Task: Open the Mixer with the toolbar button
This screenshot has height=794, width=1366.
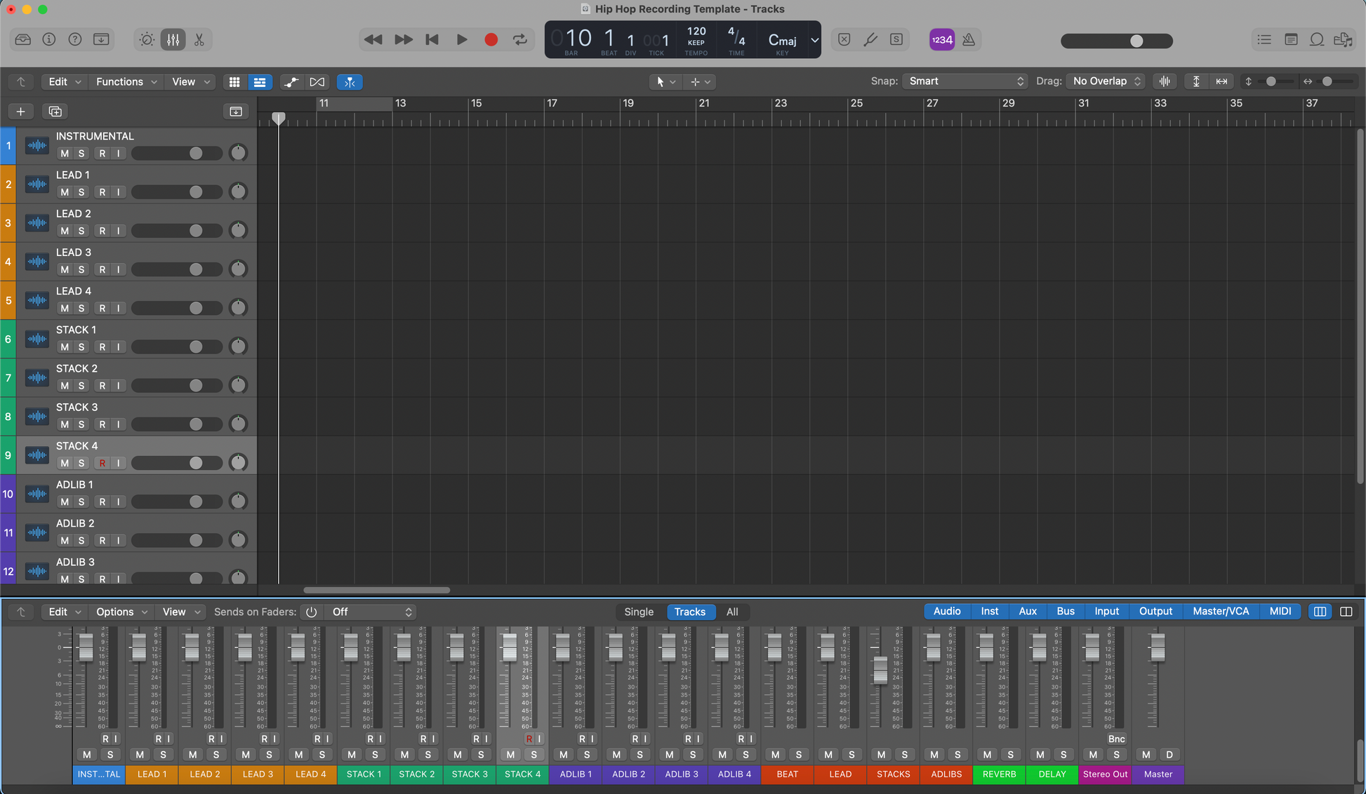Action: [173, 40]
